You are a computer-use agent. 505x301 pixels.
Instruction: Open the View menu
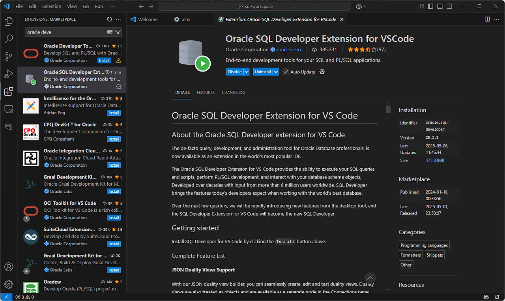(x=72, y=6)
